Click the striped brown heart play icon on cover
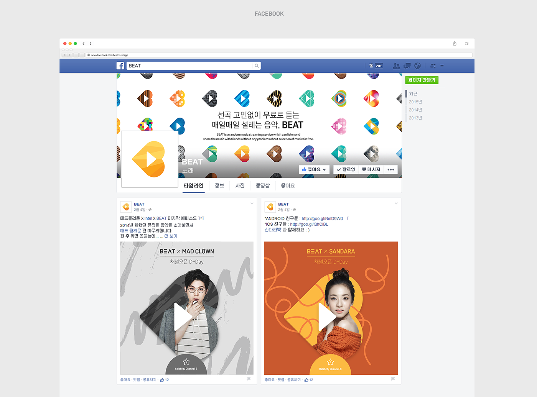 (x=145, y=98)
